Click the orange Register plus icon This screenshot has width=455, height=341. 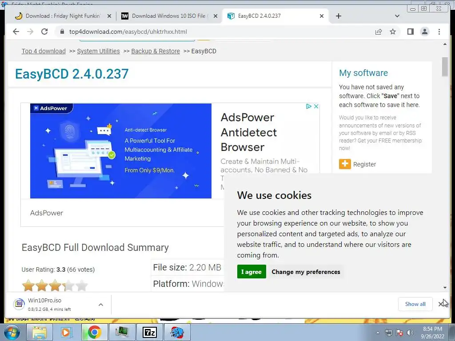point(345,164)
